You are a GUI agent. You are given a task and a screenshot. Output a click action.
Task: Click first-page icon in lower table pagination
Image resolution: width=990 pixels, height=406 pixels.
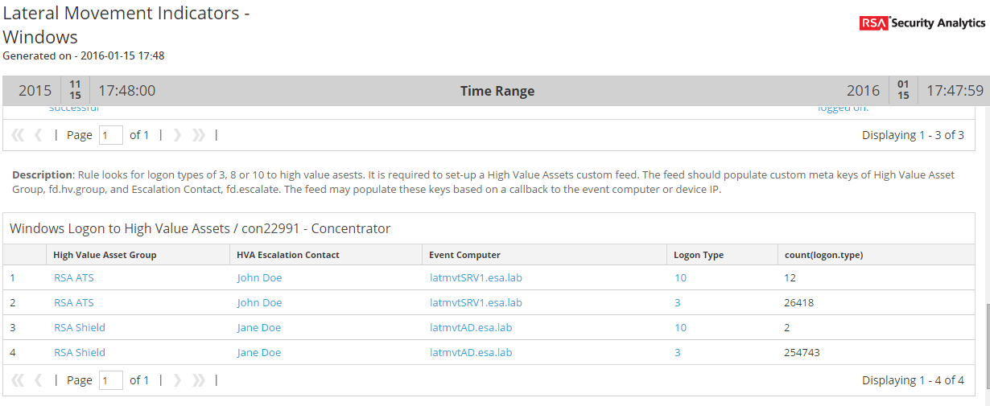coord(18,380)
